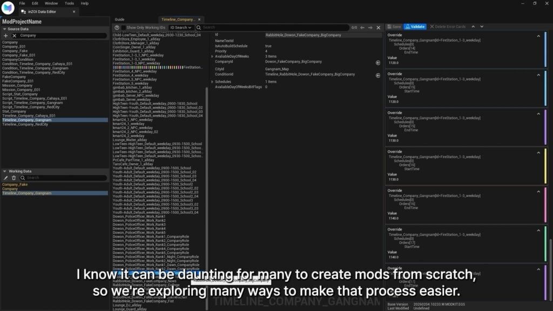Click the Validate button
553x311 pixels.
pyautogui.click(x=415, y=26)
